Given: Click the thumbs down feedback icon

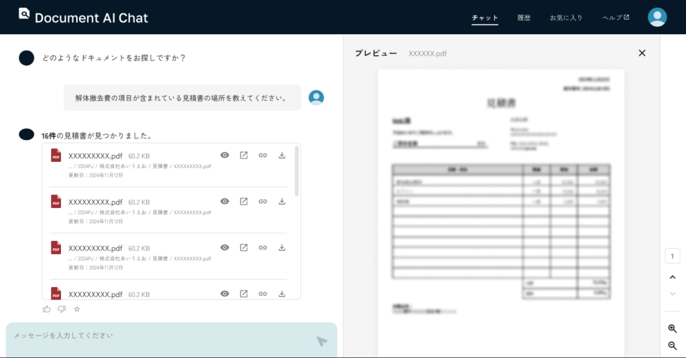Looking at the screenshot, I should (62, 309).
